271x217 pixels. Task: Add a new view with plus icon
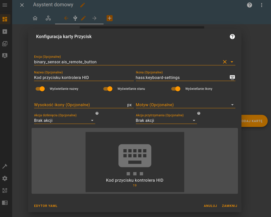[110, 18]
